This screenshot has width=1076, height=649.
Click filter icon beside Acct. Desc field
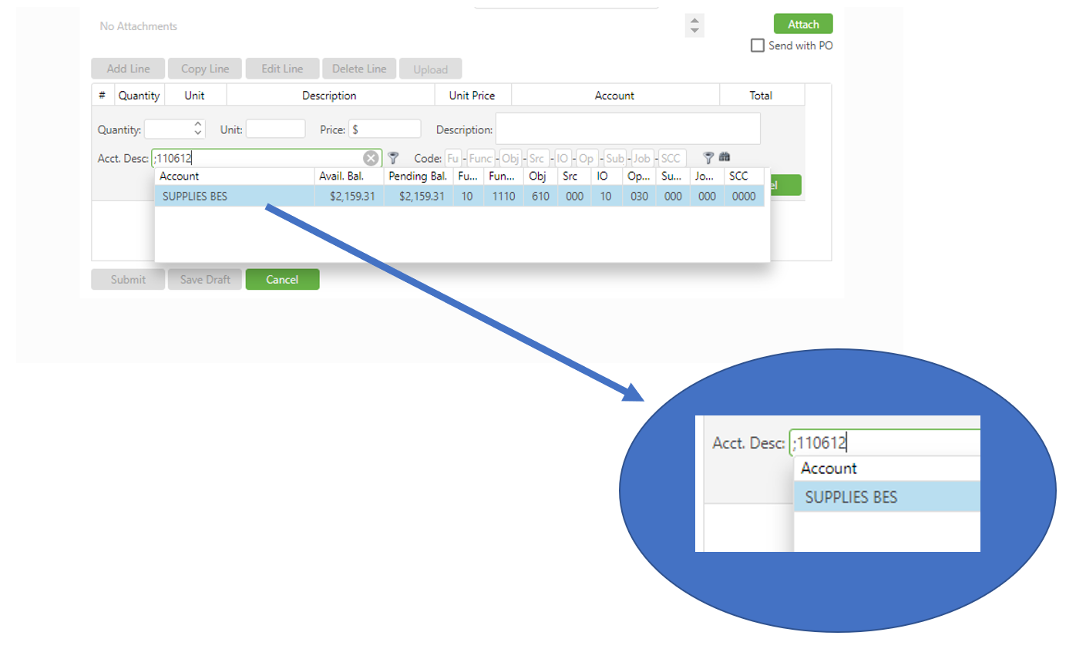pos(393,158)
